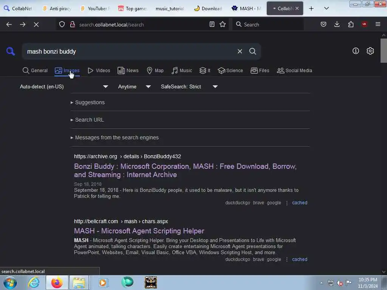Open the media player taskbar icon
This screenshot has height=290, width=387.
click(x=103, y=282)
